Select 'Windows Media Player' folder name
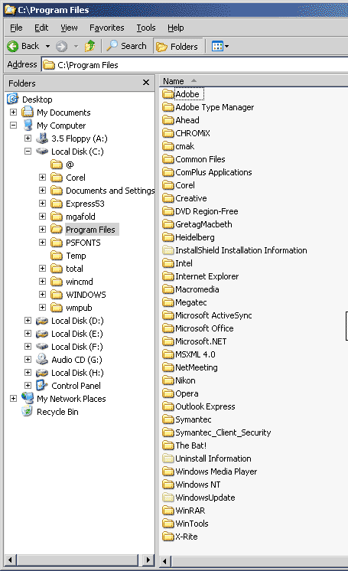This screenshot has height=571, width=348. (x=216, y=471)
